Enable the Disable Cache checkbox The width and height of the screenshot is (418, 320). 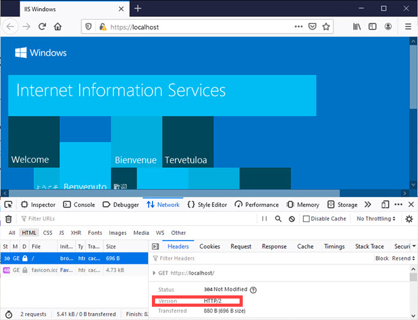(x=306, y=219)
